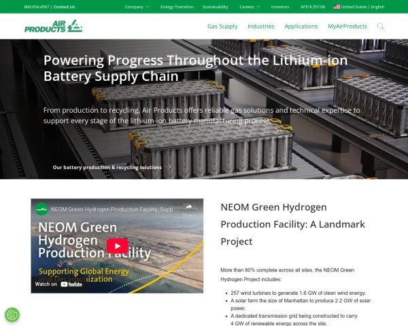Screen dimensions: 408x326
Task: Go to Energy Transition page
Action: (177, 7)
